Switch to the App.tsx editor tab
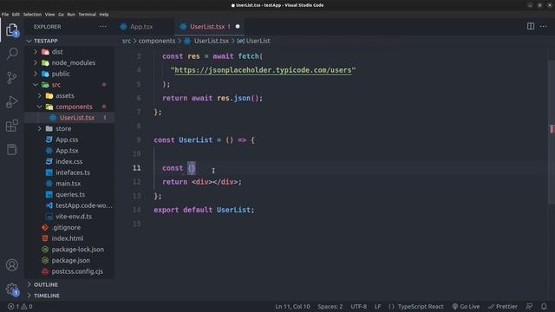The image size is (555, 312). tap(140, 27)
